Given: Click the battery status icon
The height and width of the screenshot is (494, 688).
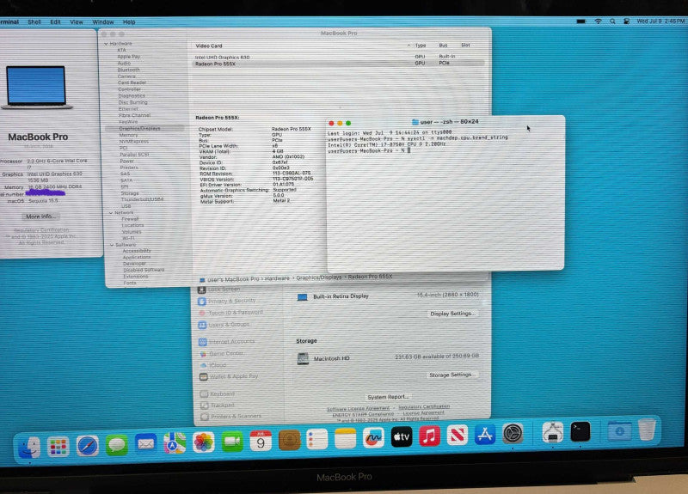Looking at the screenshot, I should [x=581, y=21].
